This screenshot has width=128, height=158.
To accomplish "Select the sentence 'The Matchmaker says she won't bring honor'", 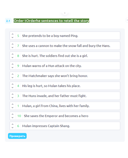I will point(55,76).
